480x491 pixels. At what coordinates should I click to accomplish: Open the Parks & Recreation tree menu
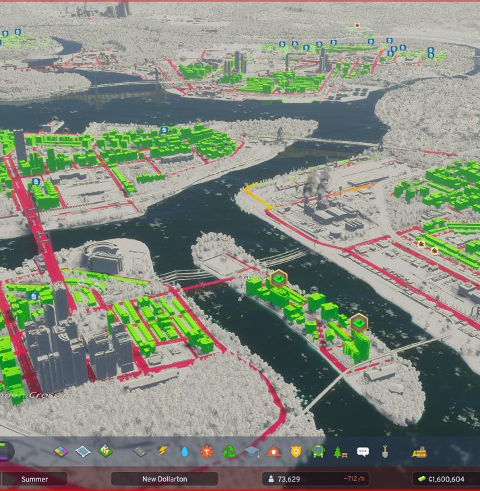(x=340, y=451)
